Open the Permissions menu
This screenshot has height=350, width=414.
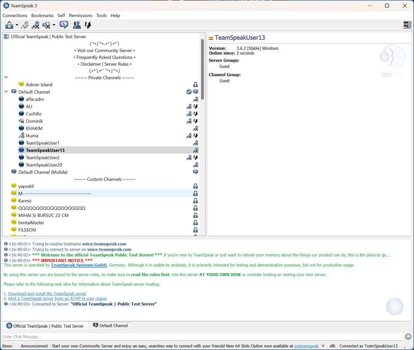[x=81, y=15]
